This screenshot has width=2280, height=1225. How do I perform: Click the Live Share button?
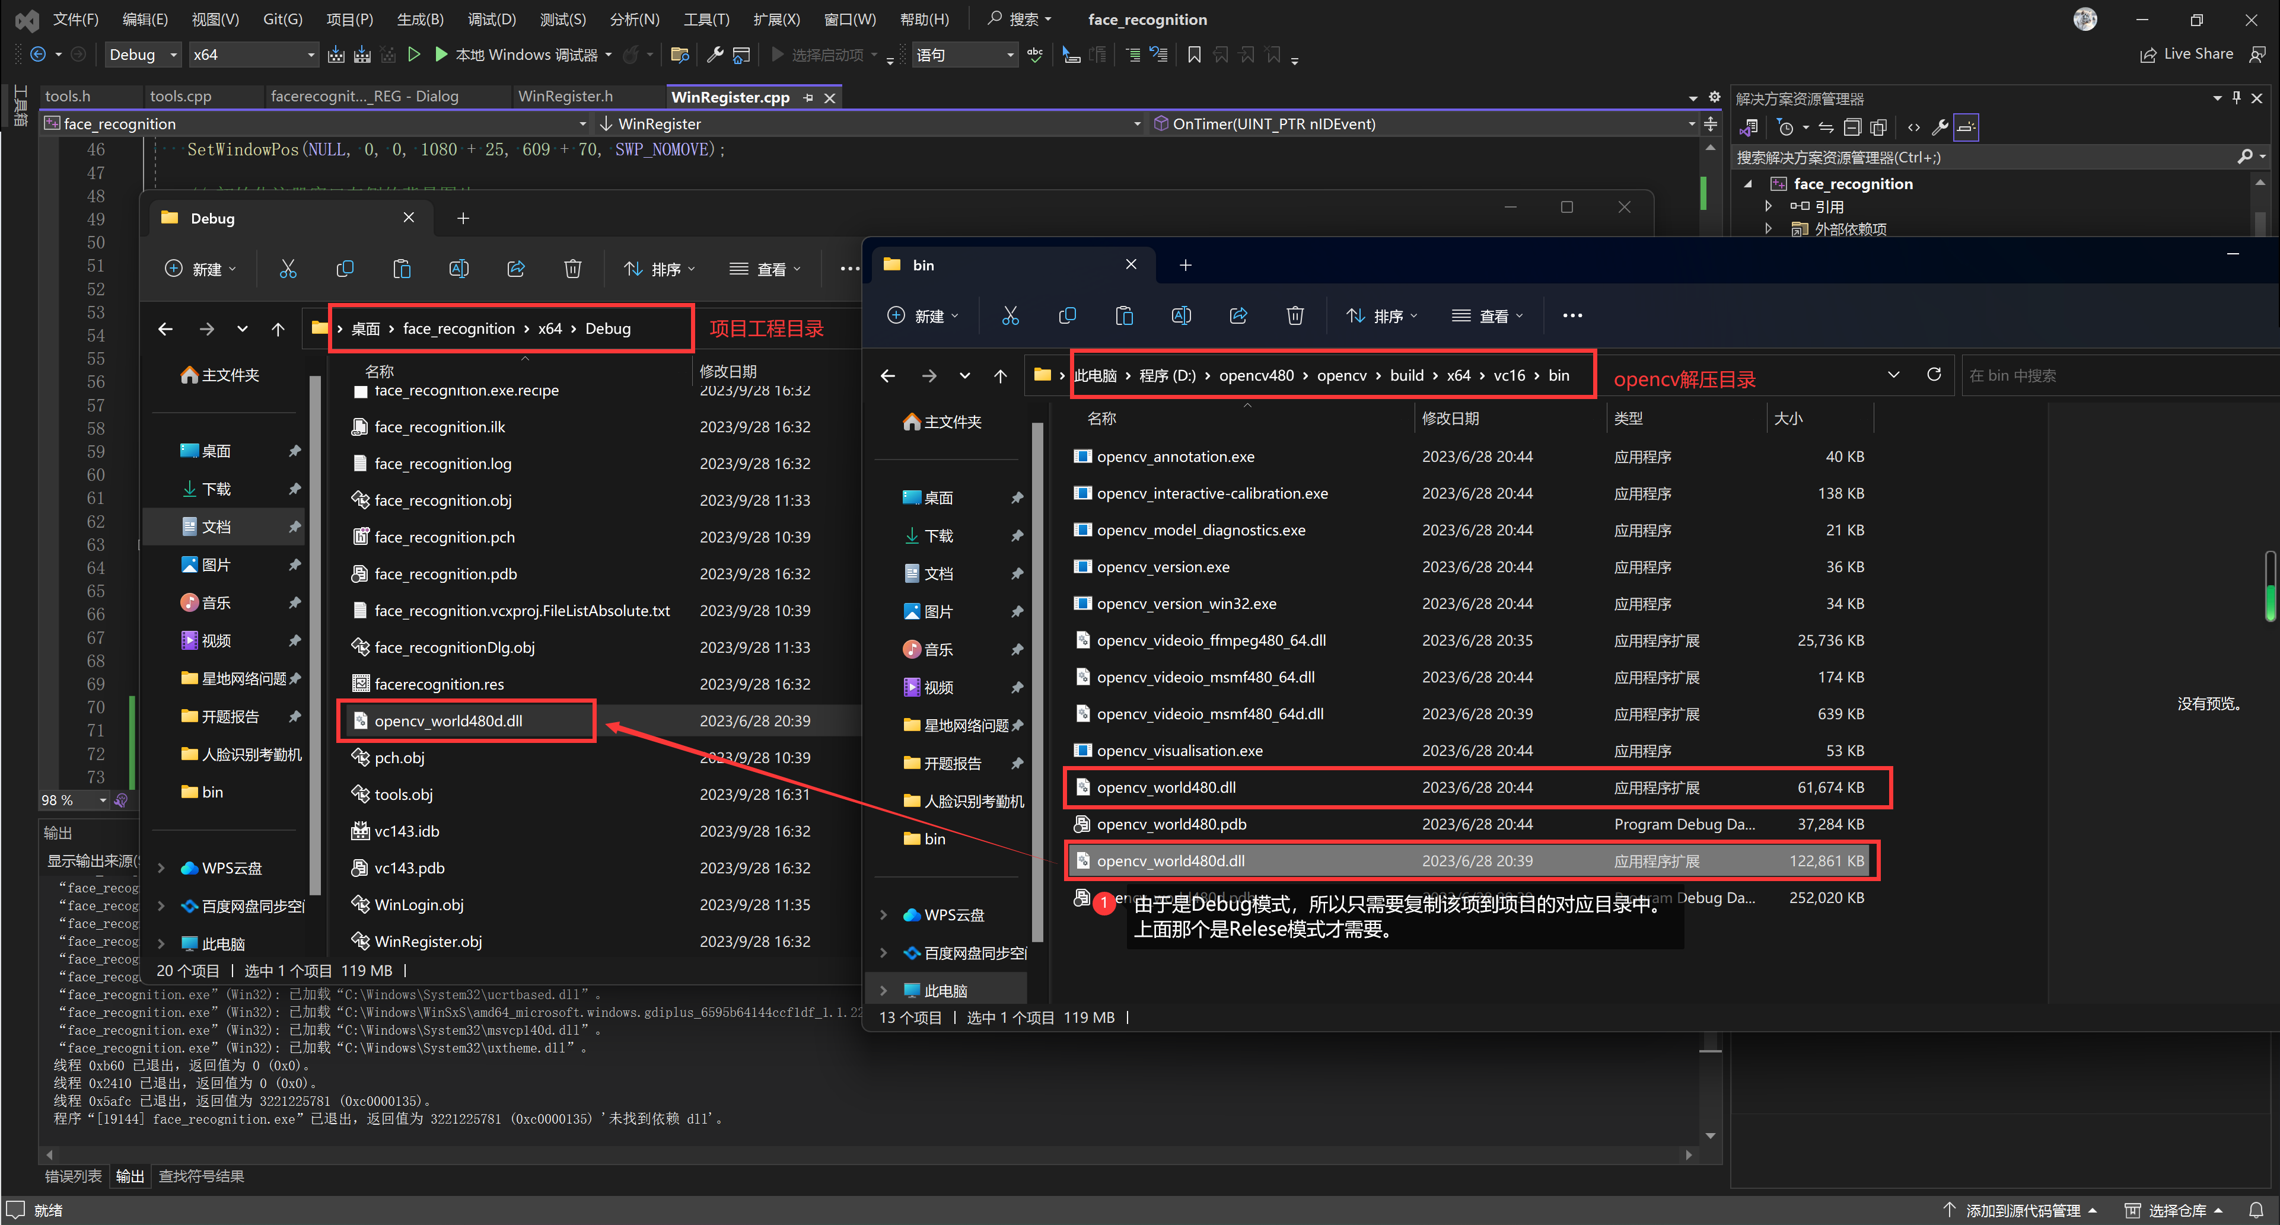coord(2186,54)
